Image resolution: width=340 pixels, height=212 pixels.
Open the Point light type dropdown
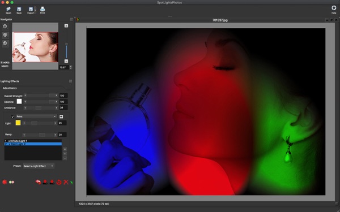click(x=36, y=116)
